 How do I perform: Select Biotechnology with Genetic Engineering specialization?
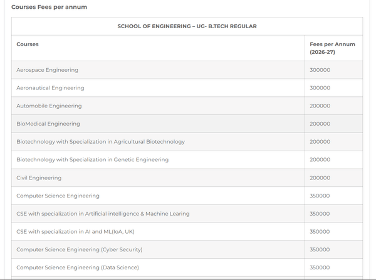point(92,160)
